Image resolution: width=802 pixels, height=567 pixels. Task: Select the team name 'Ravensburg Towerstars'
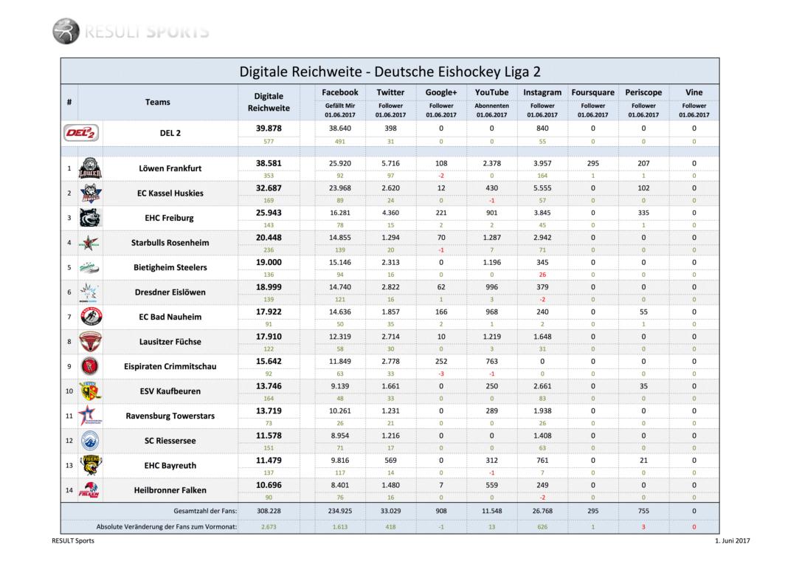[x=170, y=416]
